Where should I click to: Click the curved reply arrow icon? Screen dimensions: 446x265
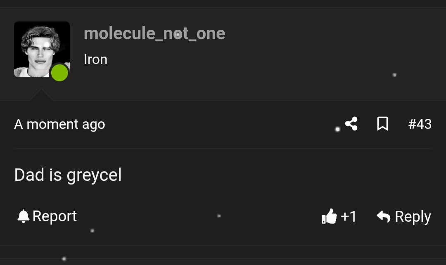pos(384,216)
